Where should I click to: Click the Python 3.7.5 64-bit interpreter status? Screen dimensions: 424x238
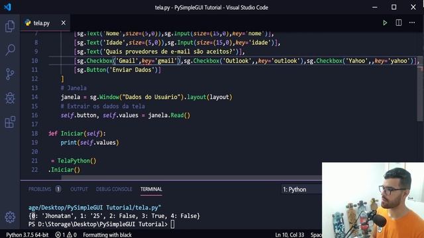pos(27,235)
